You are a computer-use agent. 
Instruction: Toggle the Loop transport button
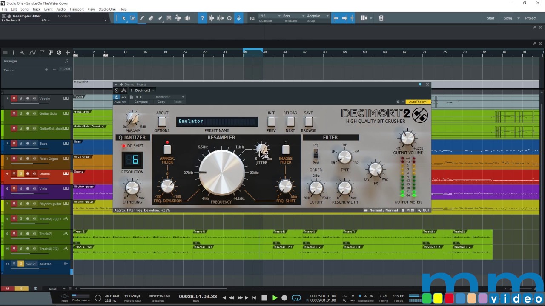pyautogui.click(x=296, y=298)
